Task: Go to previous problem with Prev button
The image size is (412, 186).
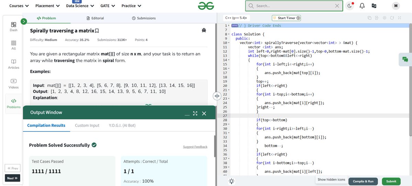Action: (x=13, y=168)
